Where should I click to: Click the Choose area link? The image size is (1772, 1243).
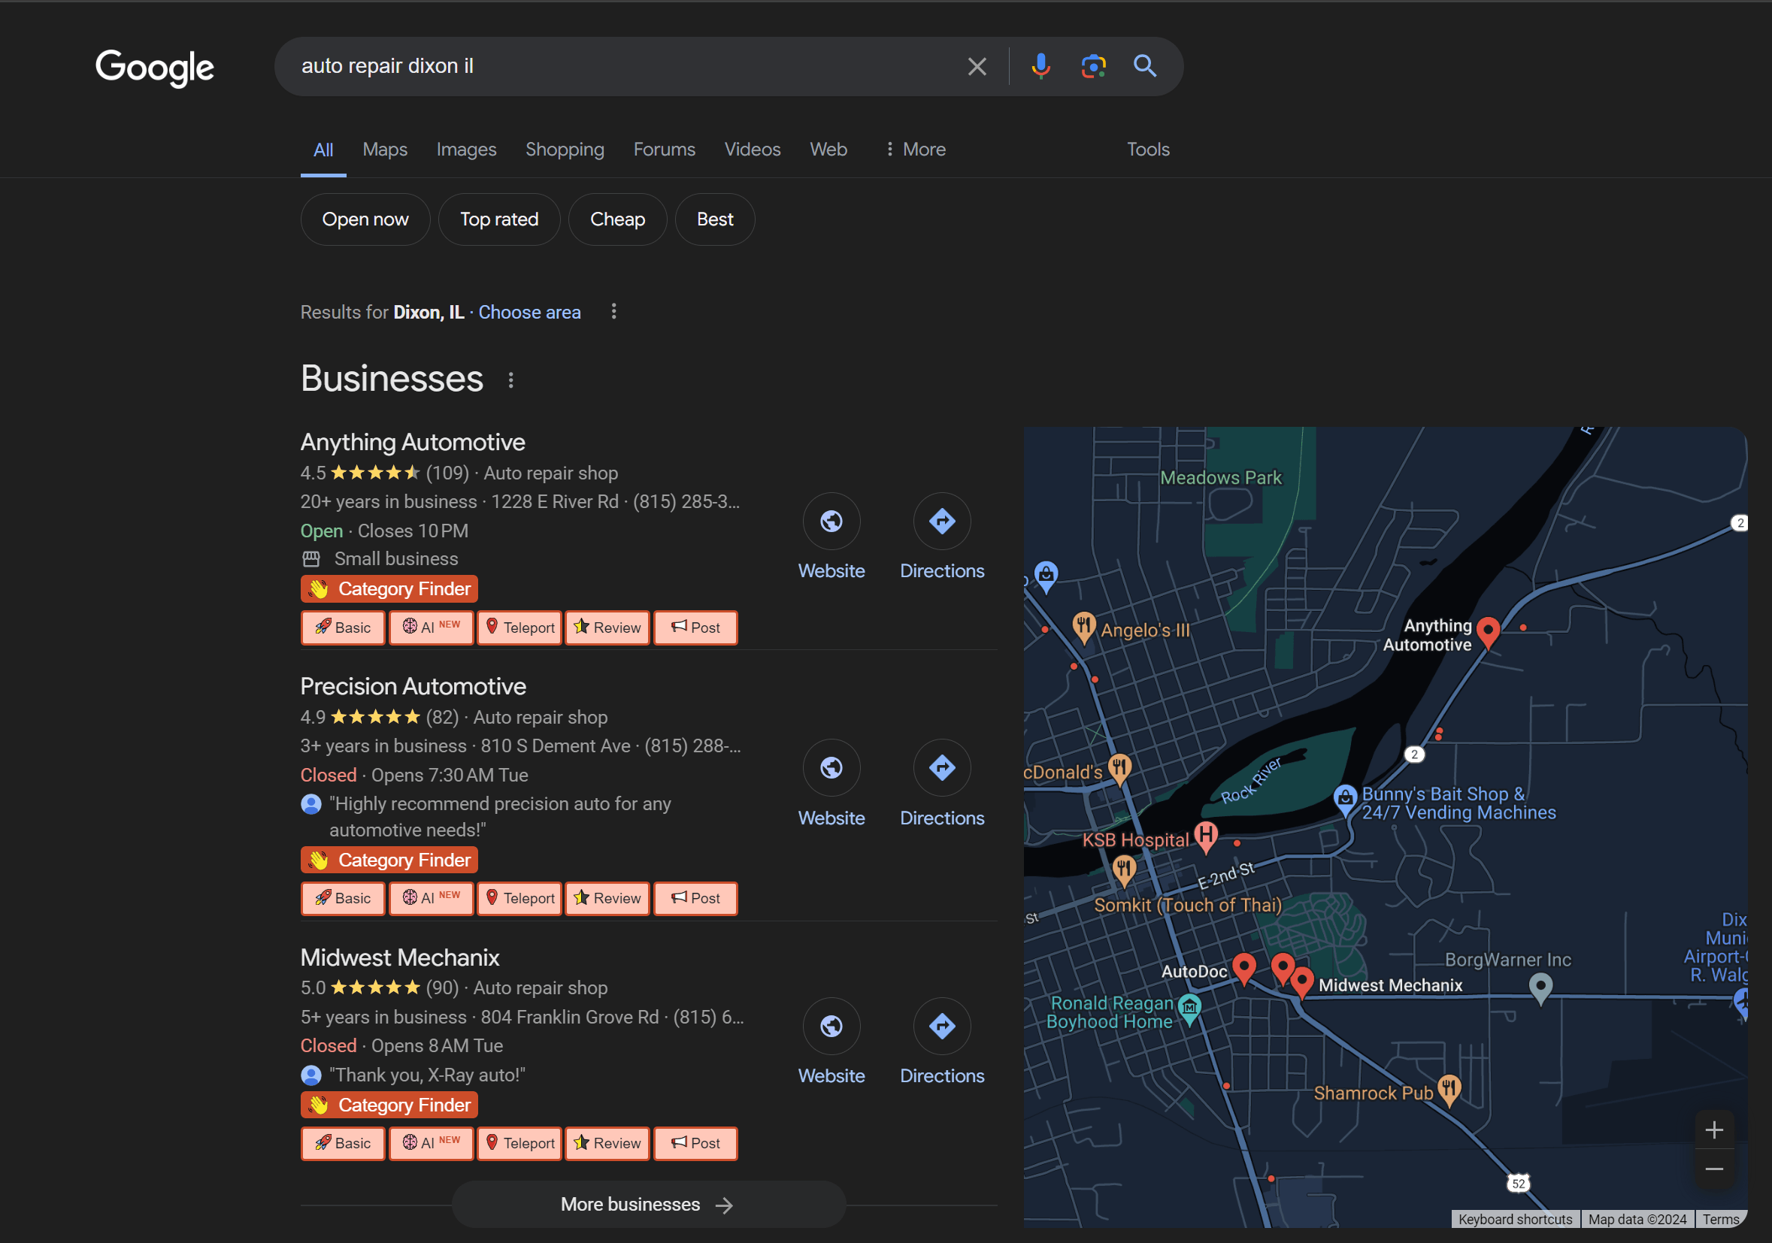(529, 313)
